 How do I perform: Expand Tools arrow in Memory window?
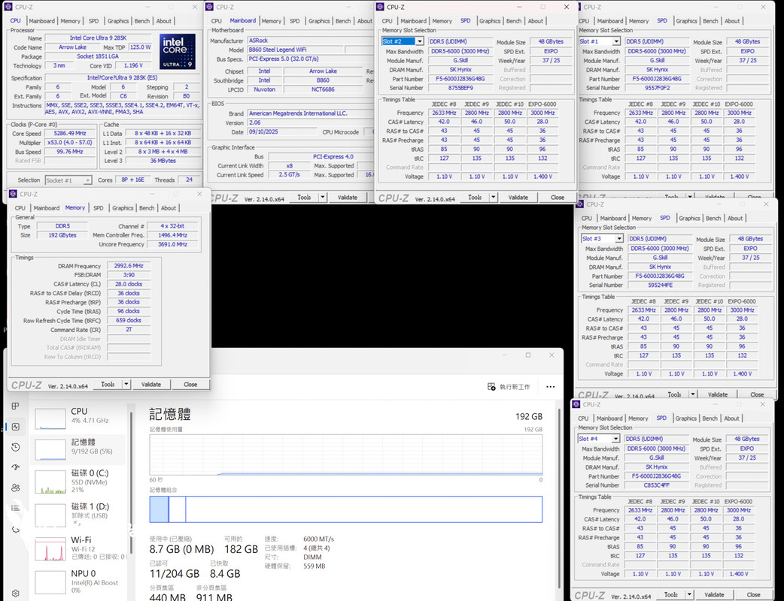[126, 385]
